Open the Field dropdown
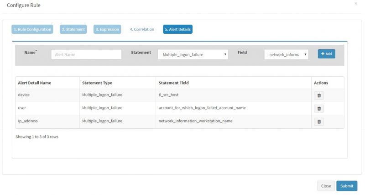Screen dimensions: 365x195 287,54
